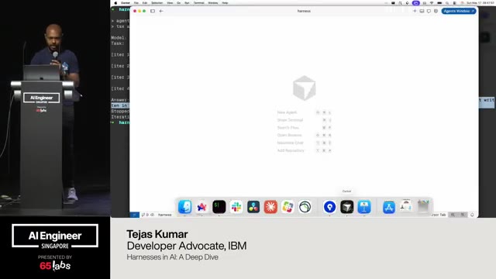Click the panel layout icon beside plus
This screenshot has width=496, height=279.
coord(422,11)
